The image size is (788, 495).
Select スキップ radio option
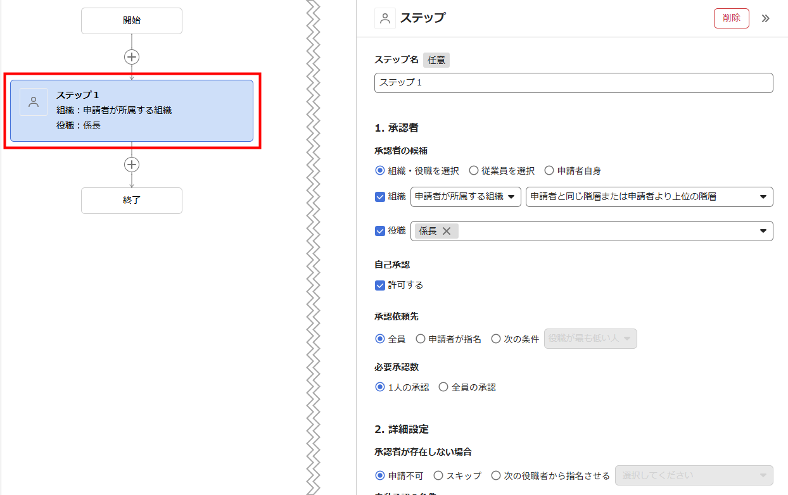click(x=438, y=475)
